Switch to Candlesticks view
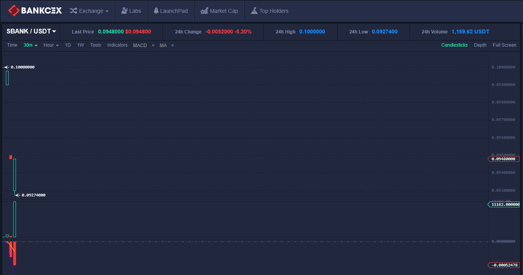The width and height of the screenshot is (523, 275). click(x=455, y=45)
